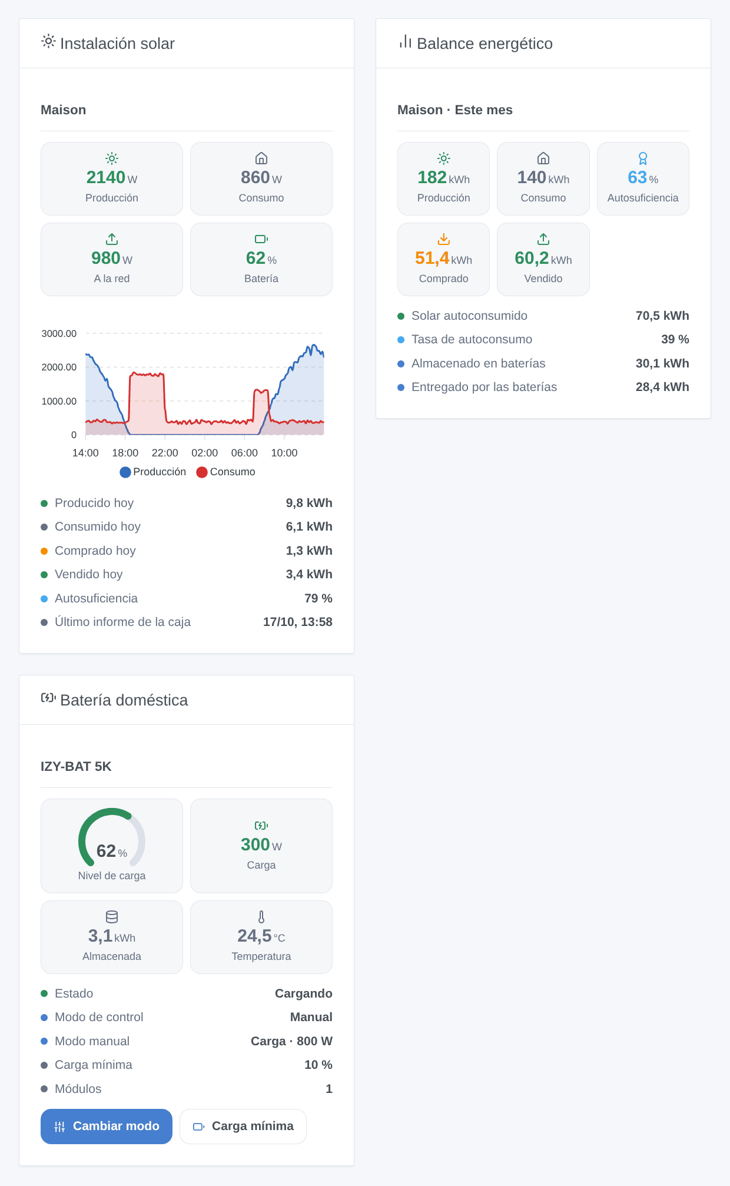Screen dimensions: 730x1186
Task: Click database icon above 3,1 kWh Almacenada
Action: coord(112,917)
